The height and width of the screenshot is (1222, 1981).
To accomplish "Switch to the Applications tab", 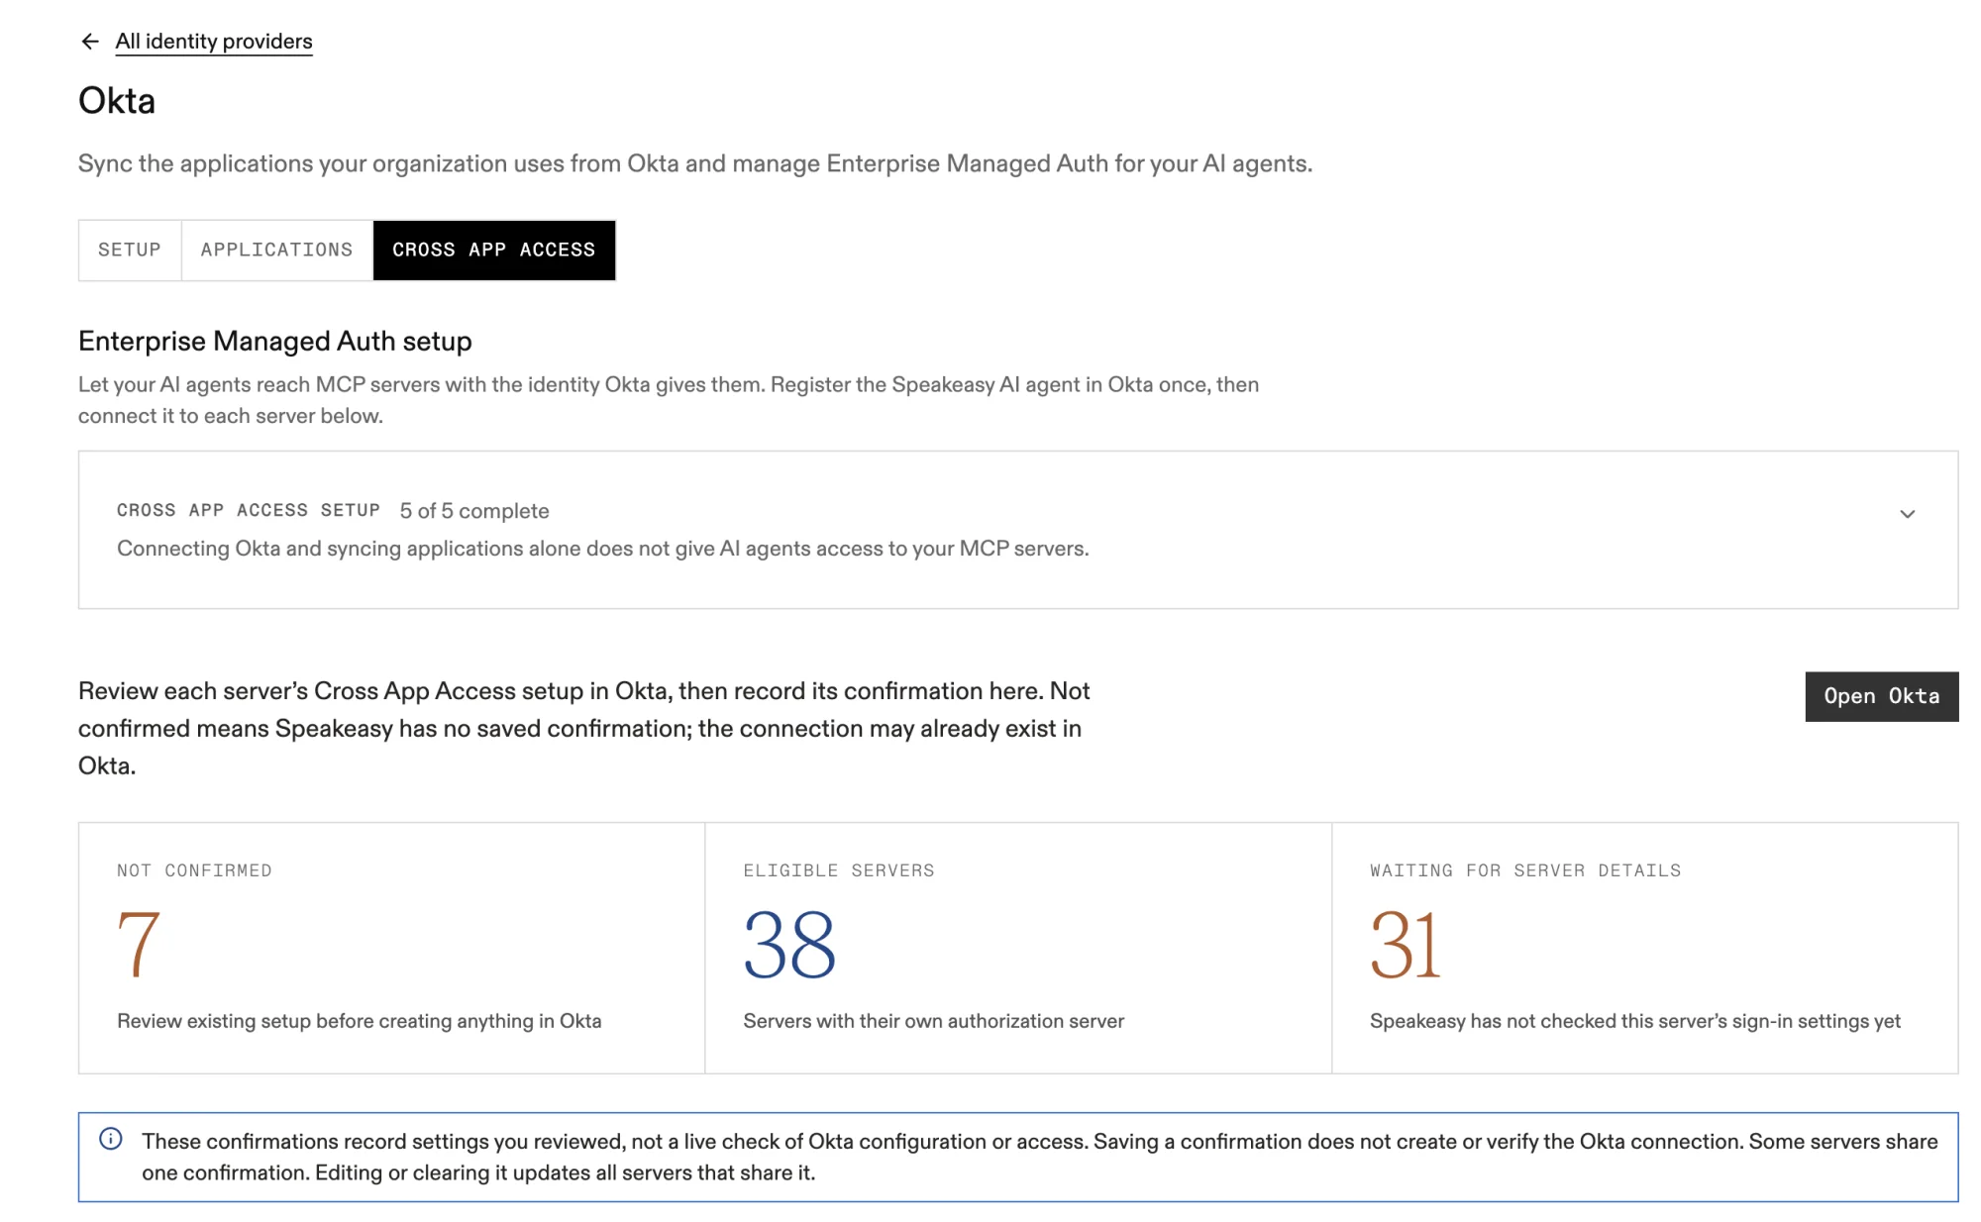I will 277,251.
